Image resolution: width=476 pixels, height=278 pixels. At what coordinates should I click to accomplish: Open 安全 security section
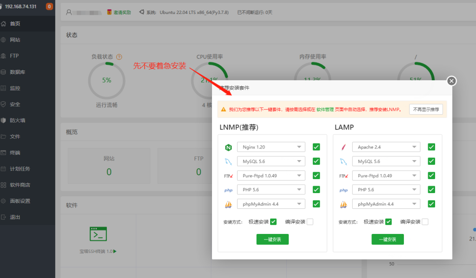(x=27, y=104)
